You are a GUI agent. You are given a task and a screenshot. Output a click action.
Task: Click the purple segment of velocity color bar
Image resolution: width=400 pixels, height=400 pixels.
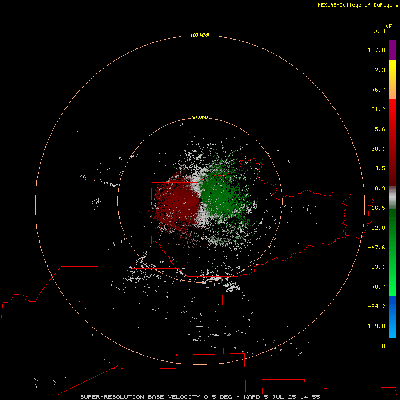pos(392,49)
